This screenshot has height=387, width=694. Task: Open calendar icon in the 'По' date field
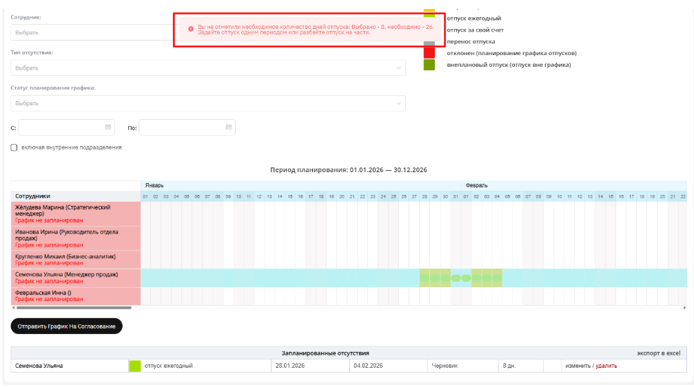point(229,127)
